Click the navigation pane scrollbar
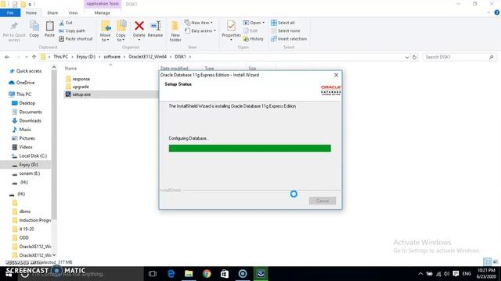Screen dimensions: 501x281 click(x=54, y=144)
